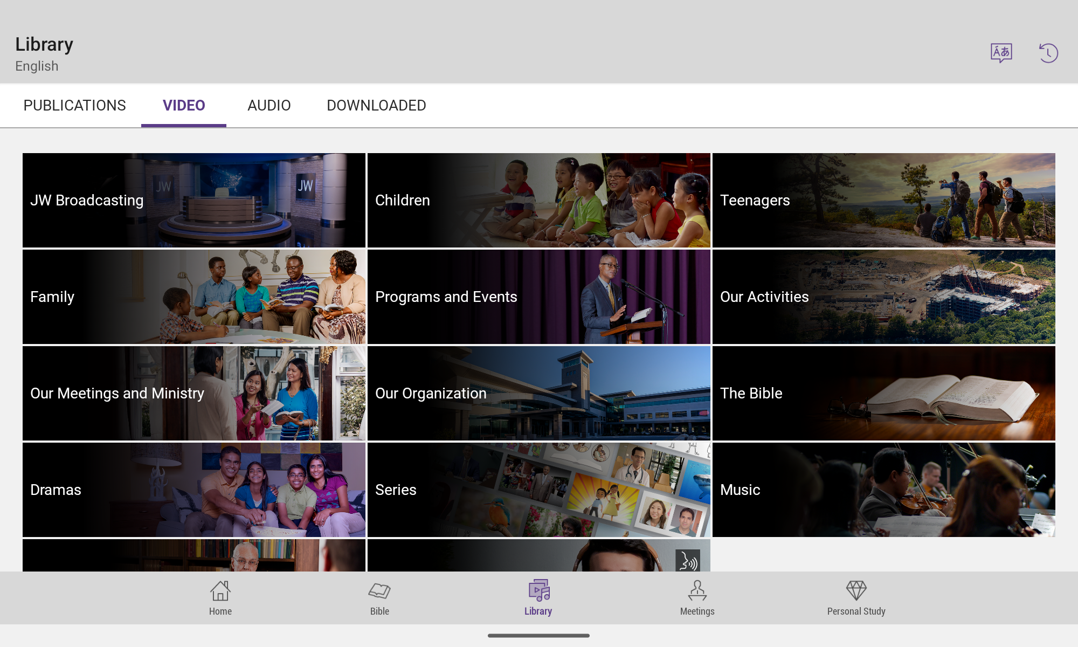Switch to the Audio tab

269,106
